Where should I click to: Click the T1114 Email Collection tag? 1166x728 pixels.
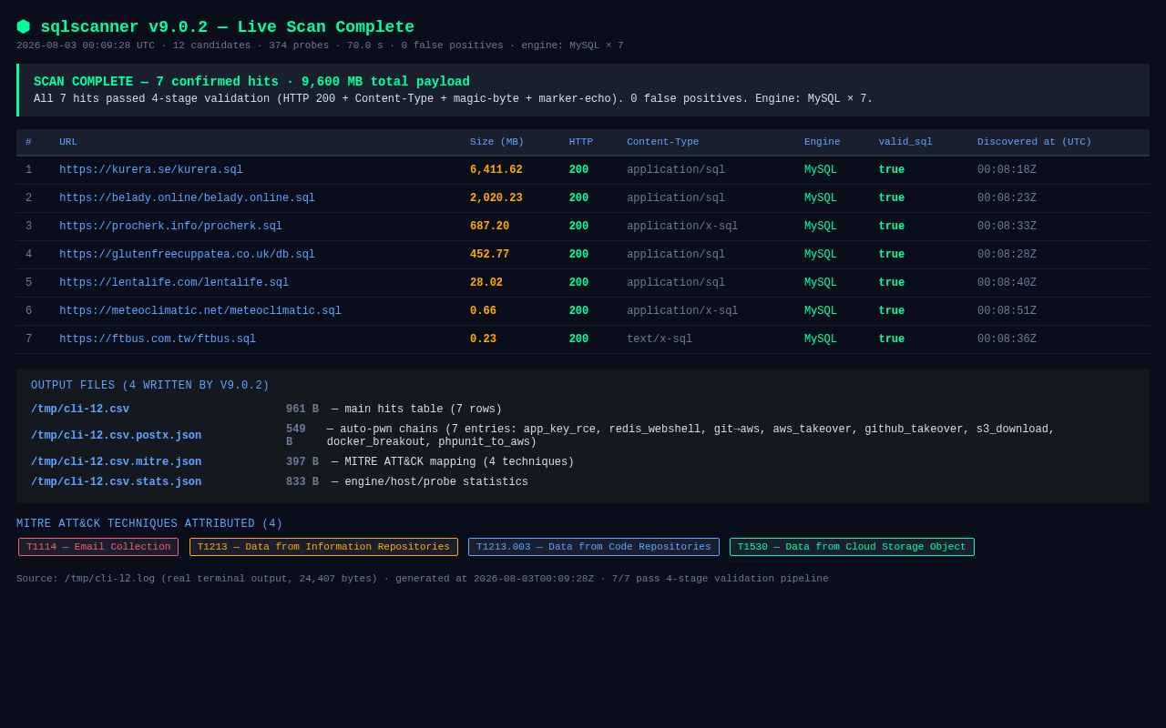tap(98, 547)
